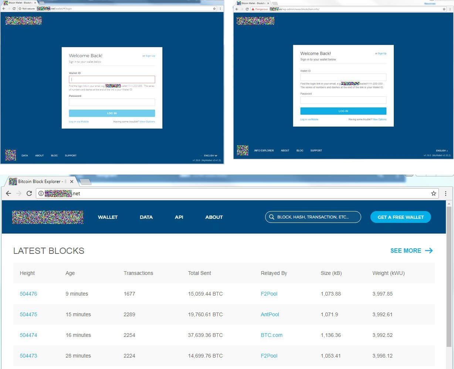Image resolution: width=454 pixels, height=369 pixels.
Task: Click star icon in top-left browser window
Action: (214, 8)
